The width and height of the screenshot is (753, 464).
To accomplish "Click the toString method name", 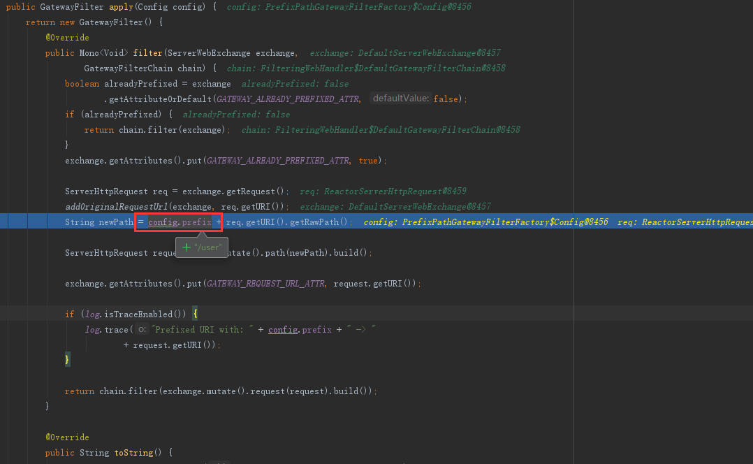I will [134, 452].
